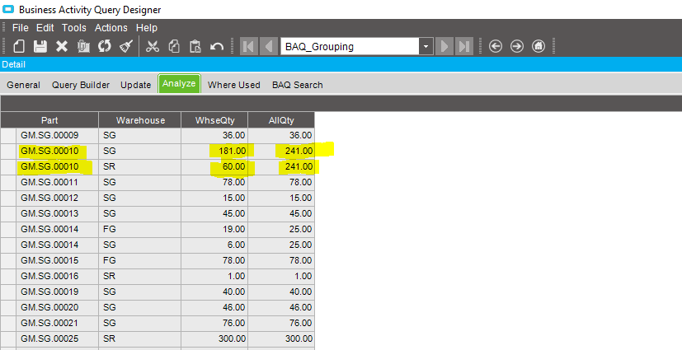Go to last record navigation icon
Viewport: 682px width, 350px height.
pyautogui.click(x=464, y=46)
